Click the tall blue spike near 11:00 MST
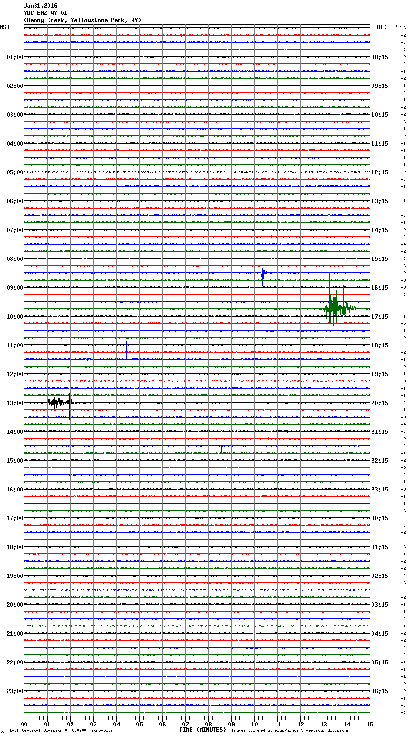 (127, 341)
